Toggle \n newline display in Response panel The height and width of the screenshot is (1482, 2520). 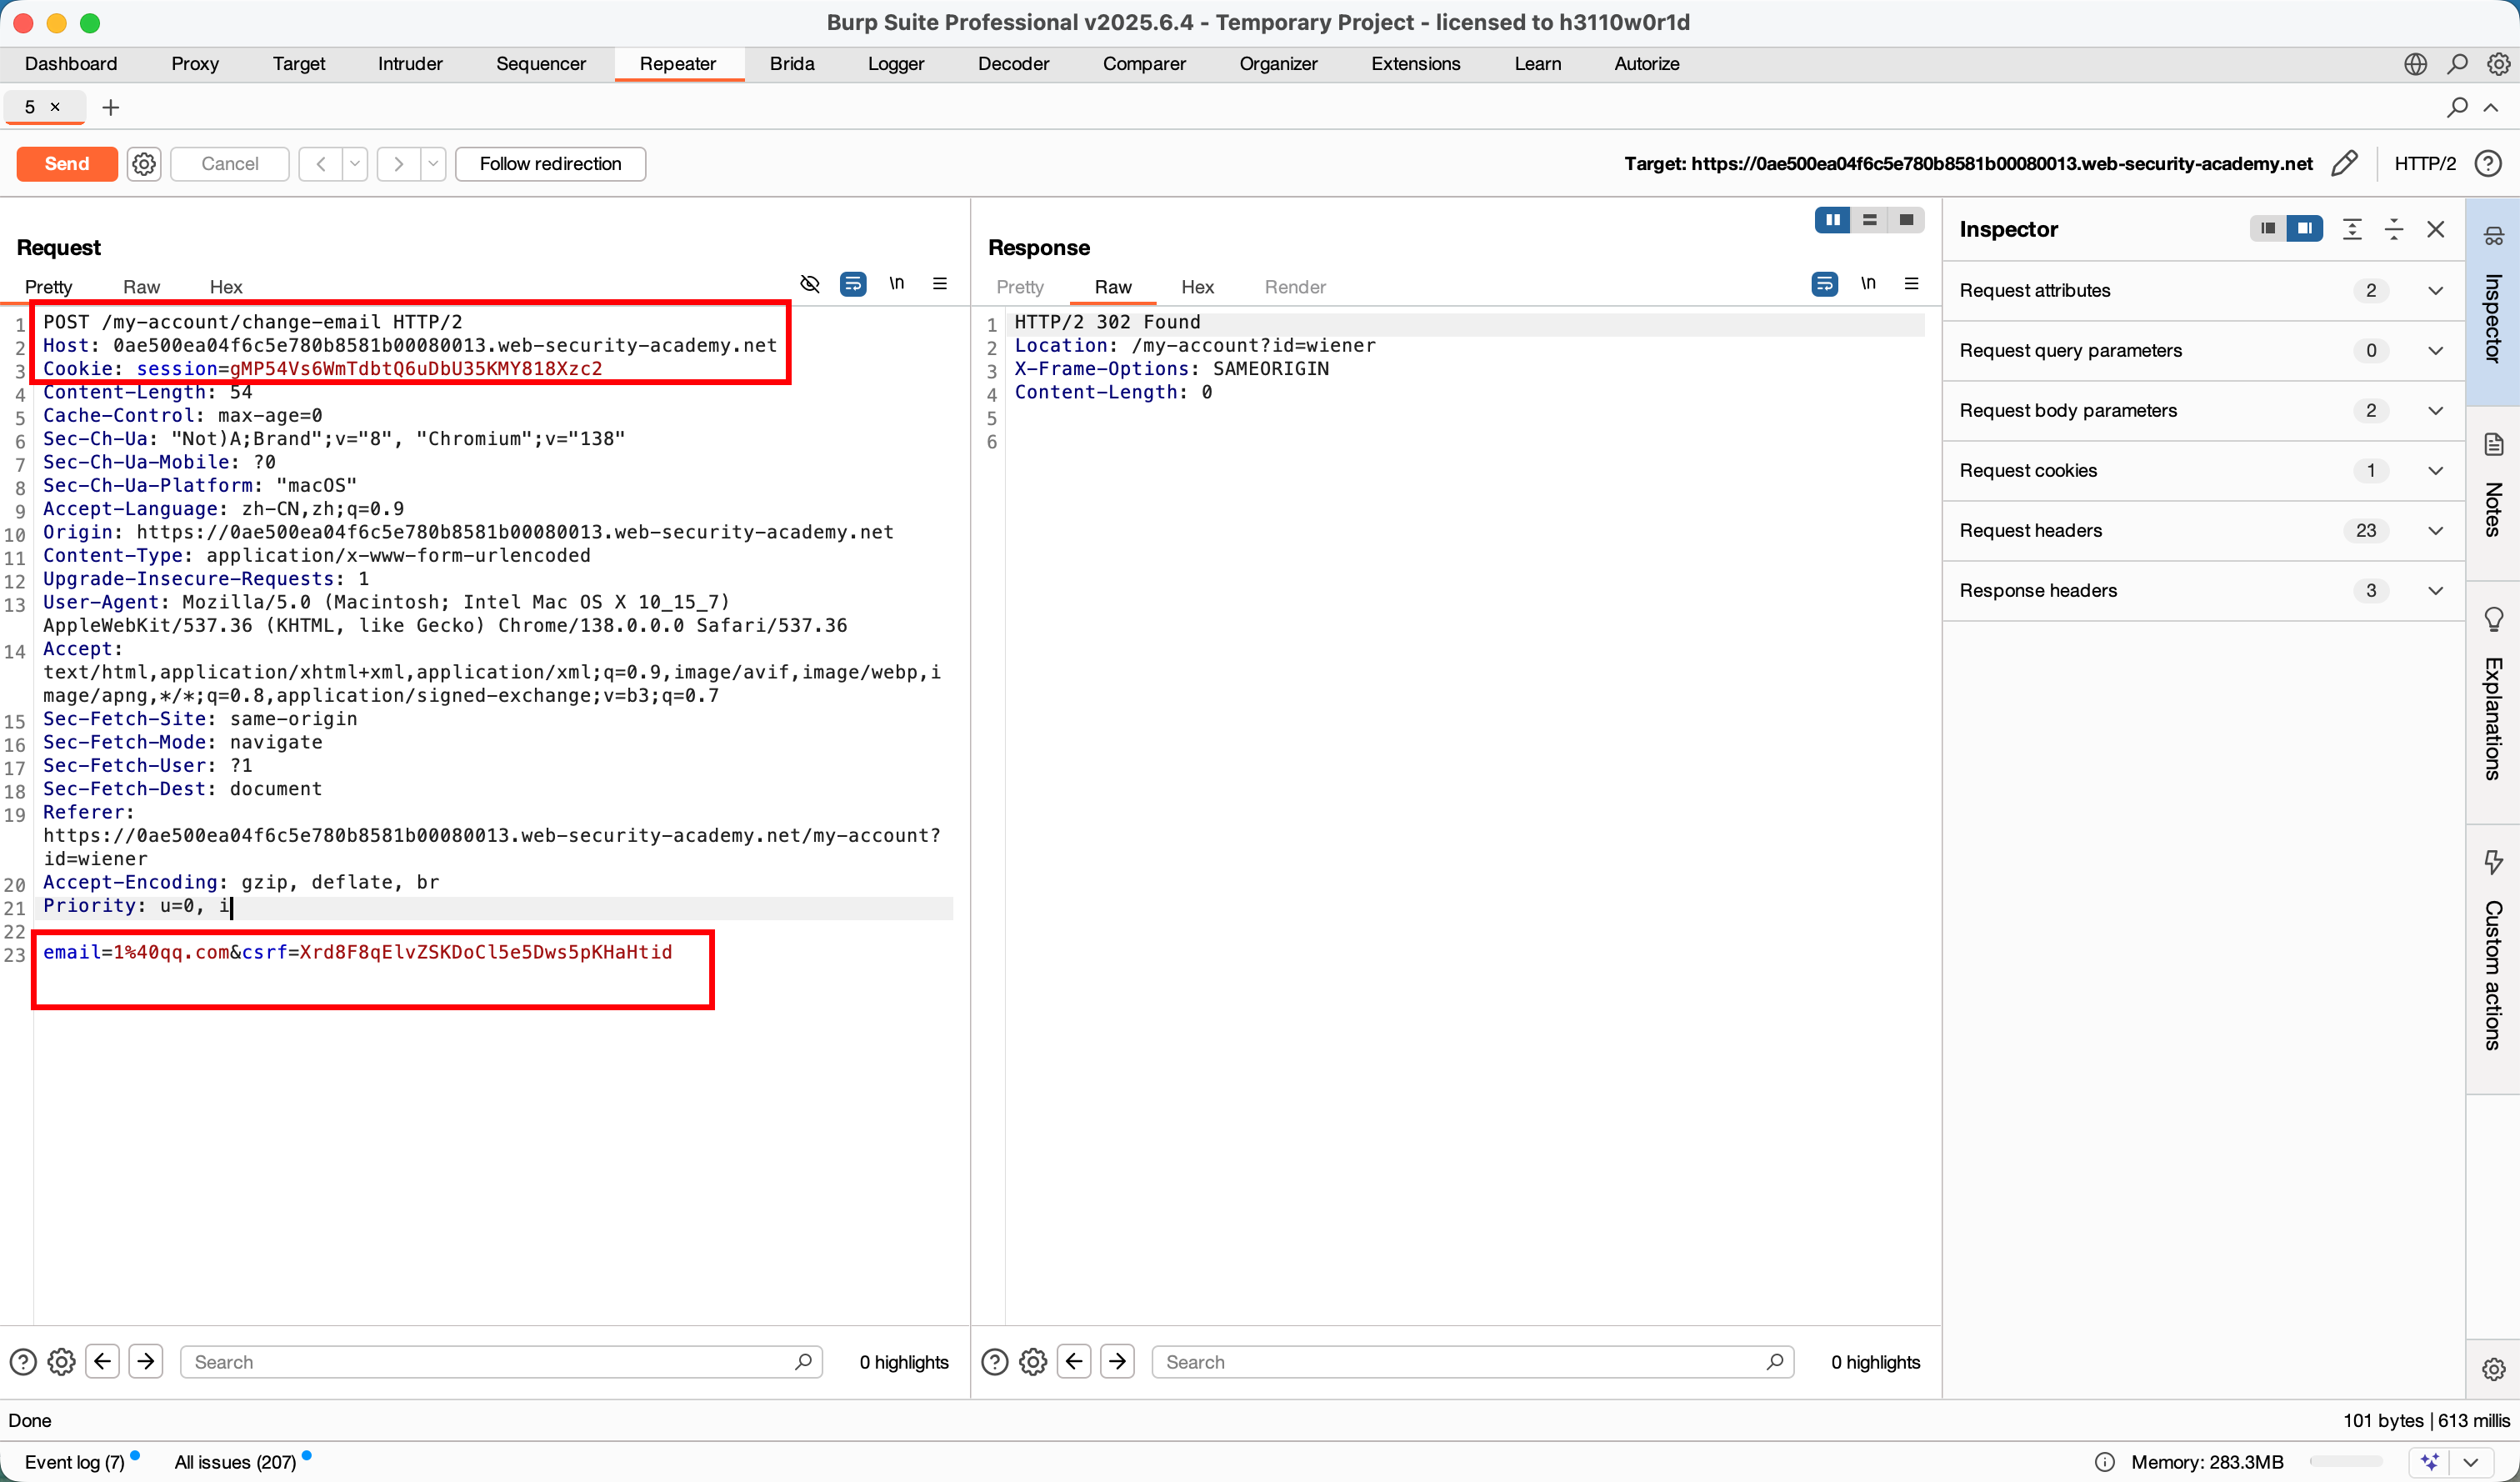1868,284
